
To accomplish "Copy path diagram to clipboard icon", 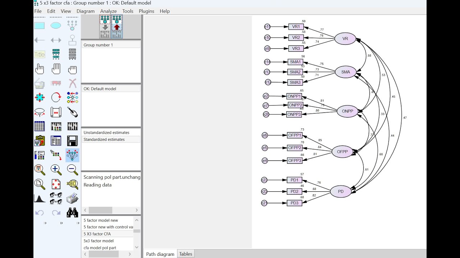I will 40,140.
